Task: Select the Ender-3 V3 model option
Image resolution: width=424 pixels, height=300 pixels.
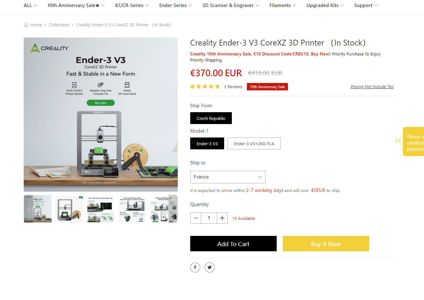Action: click(x=207, y=144)
